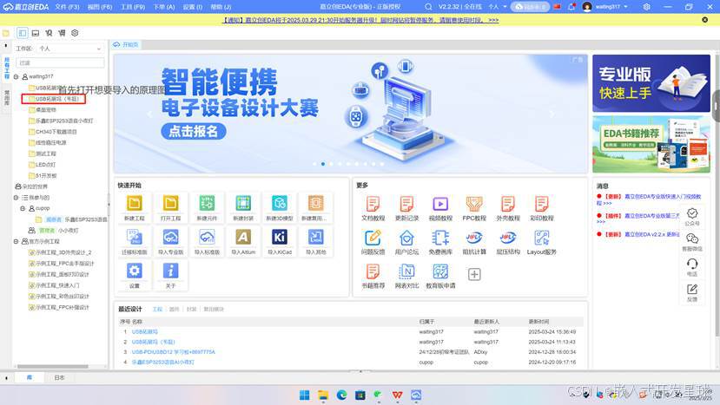Open the 工具 (F9) menu
The height and width of the screenshot is (405, 720).
(133, 7)
